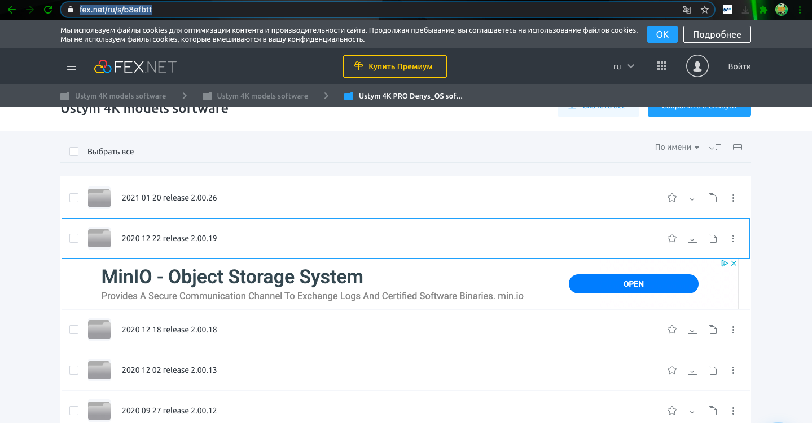Viewport: 812px width, 423px height.
Task: Click the 'Купить Премиум' button
Action: click(394, 66)
